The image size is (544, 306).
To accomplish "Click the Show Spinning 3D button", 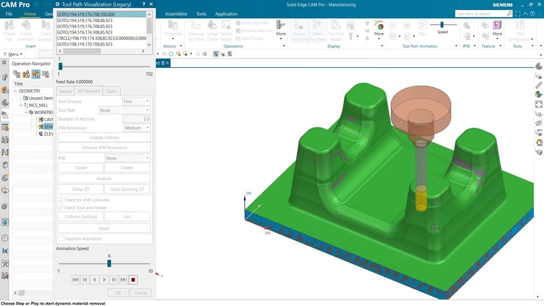I will 127,189.
